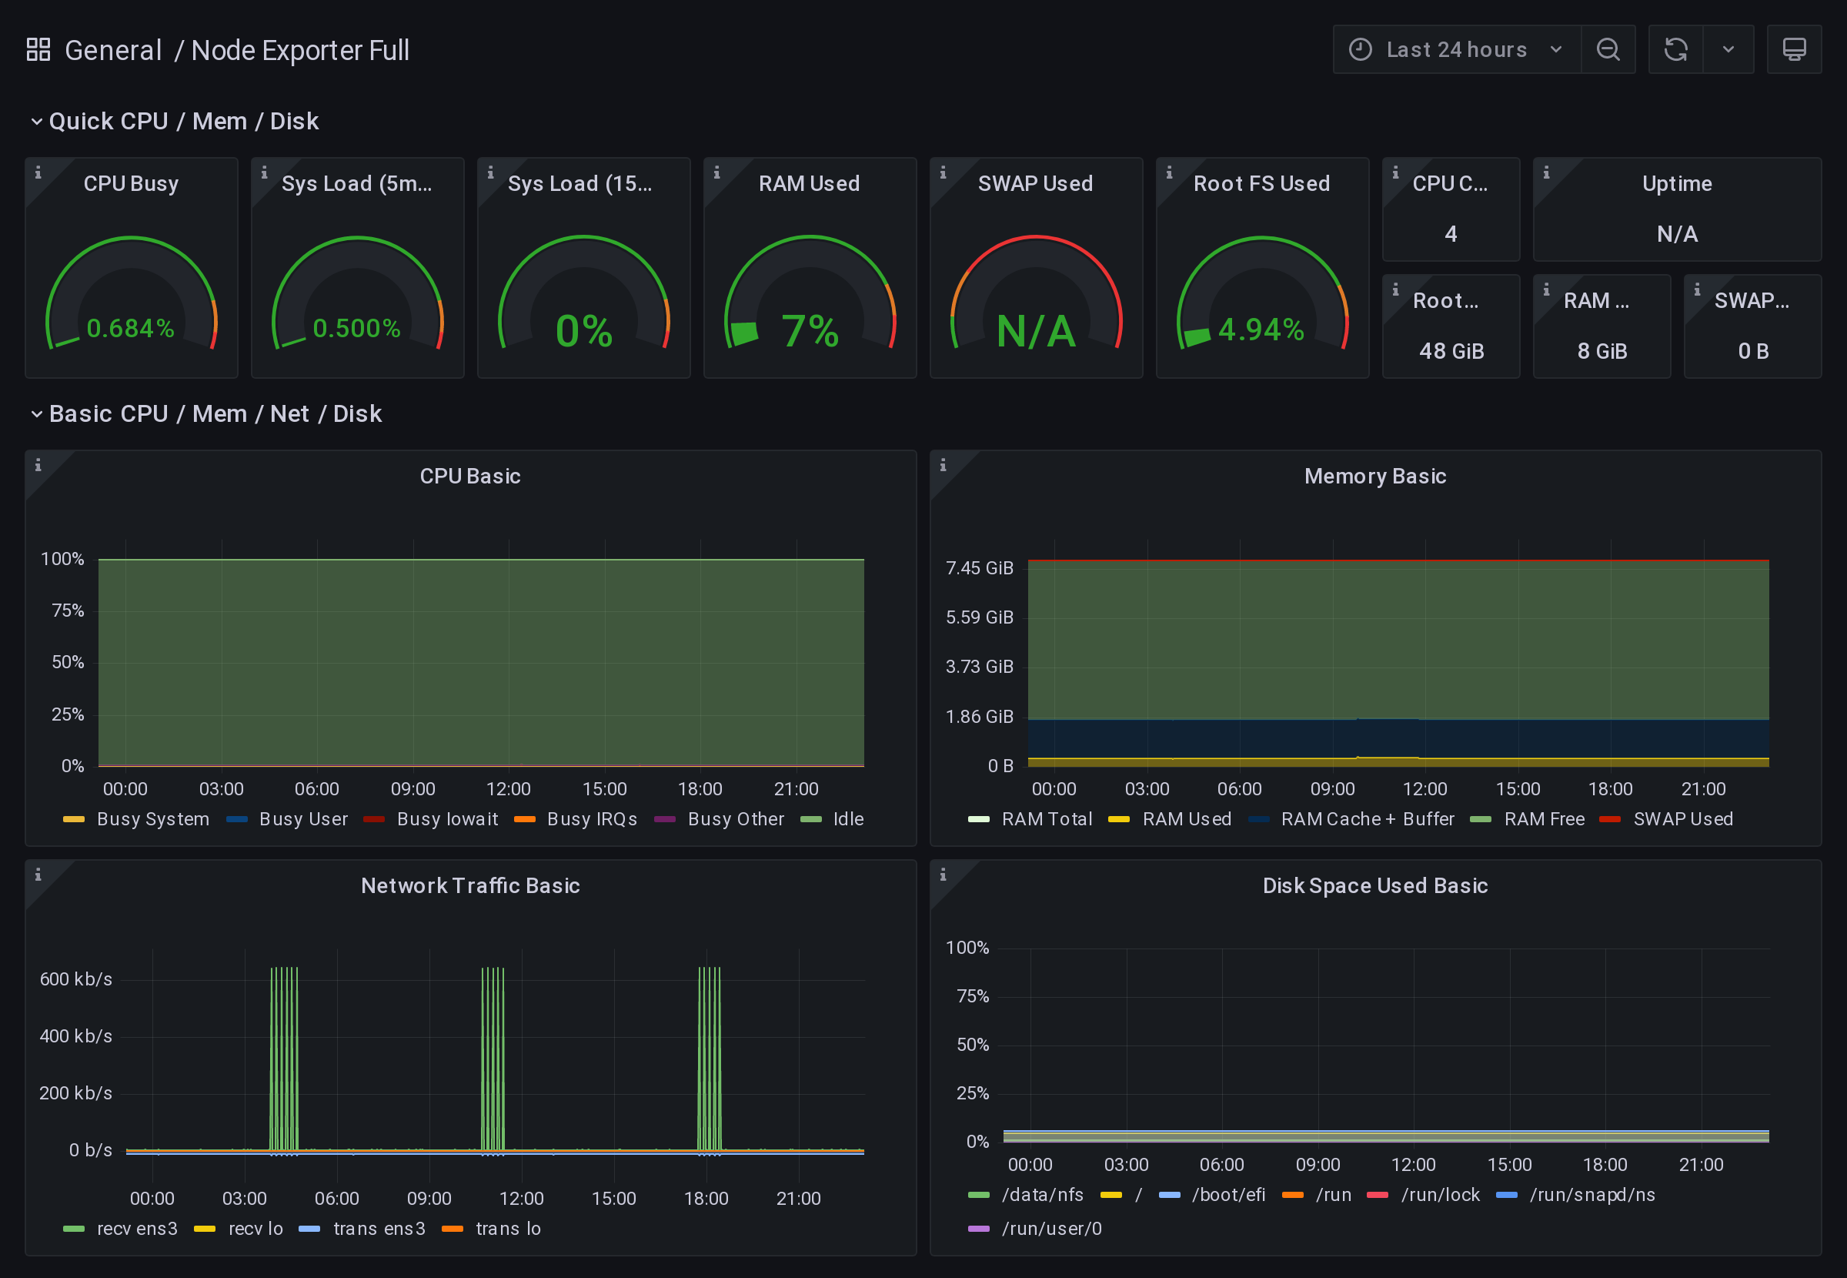The image size is (1847, 1278).
Task: Click the 7% RAM Used gauge
Action: click(x=810, y=293)
